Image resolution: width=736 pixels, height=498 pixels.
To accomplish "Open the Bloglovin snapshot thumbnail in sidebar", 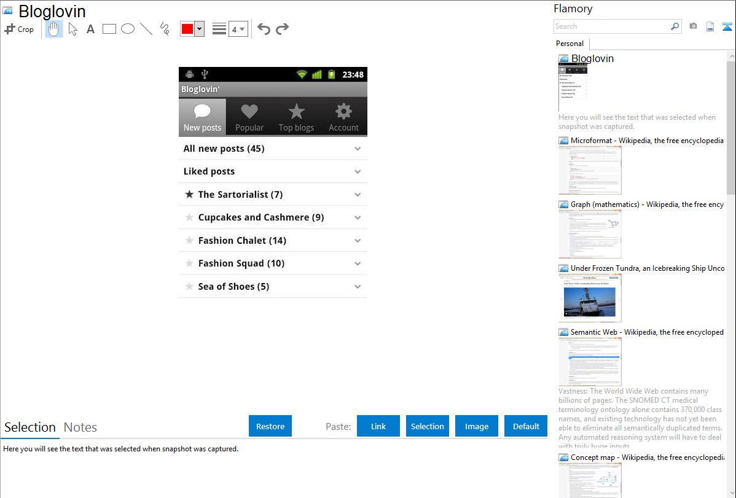I will (x=573, y=87).
